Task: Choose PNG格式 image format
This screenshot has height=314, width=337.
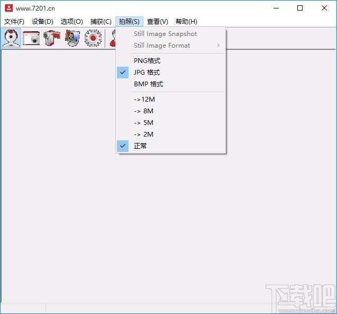Action: [171, 61]
